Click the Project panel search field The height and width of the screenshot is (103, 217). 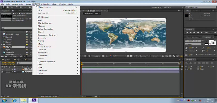17,28
